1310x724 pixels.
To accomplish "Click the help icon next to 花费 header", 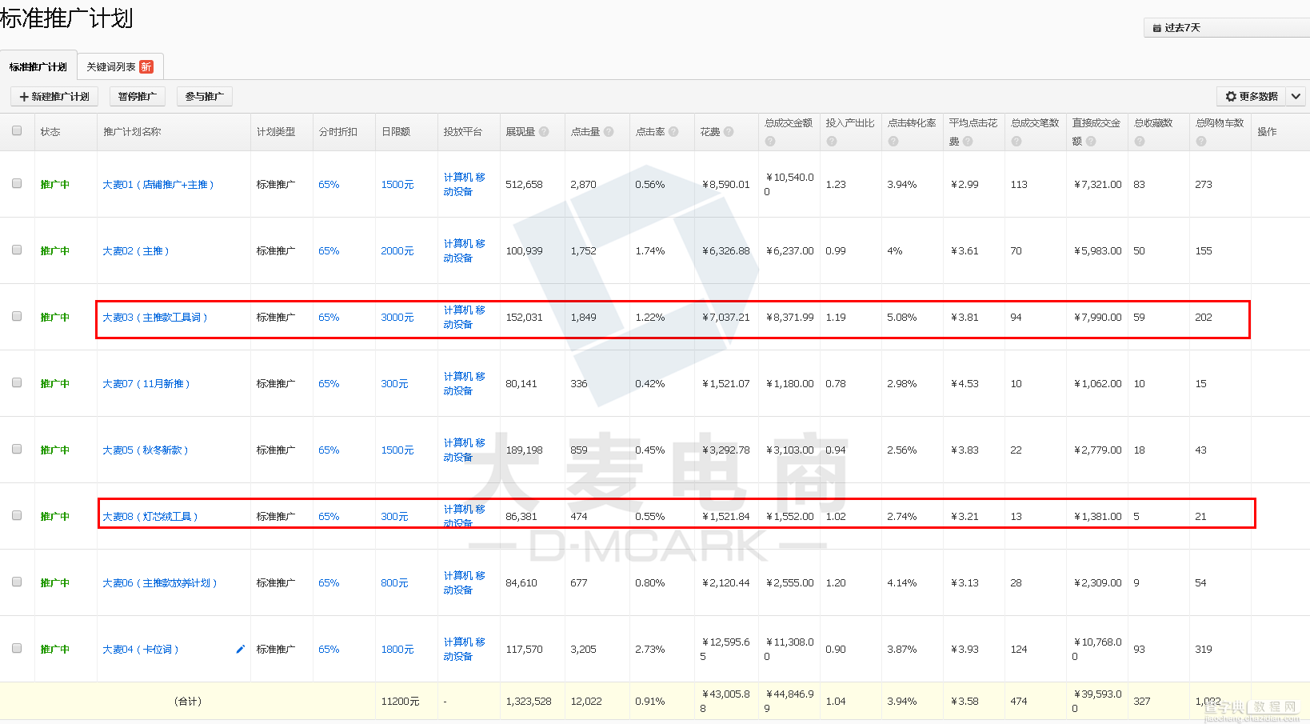I will (729, 132).
